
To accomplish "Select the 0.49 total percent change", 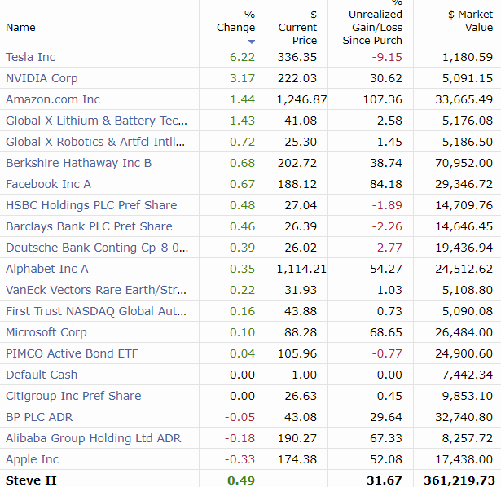I will point(241,480).
